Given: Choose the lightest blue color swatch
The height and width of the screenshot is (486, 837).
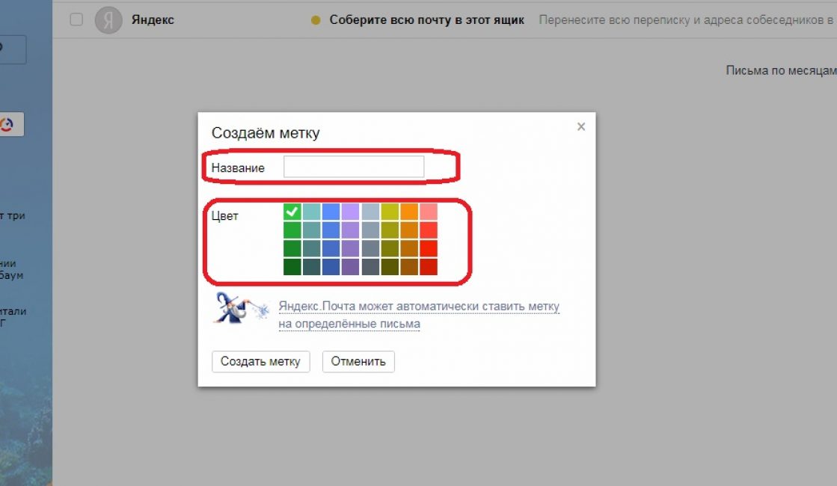Looking at the screenshot, I should pos(331,212).
